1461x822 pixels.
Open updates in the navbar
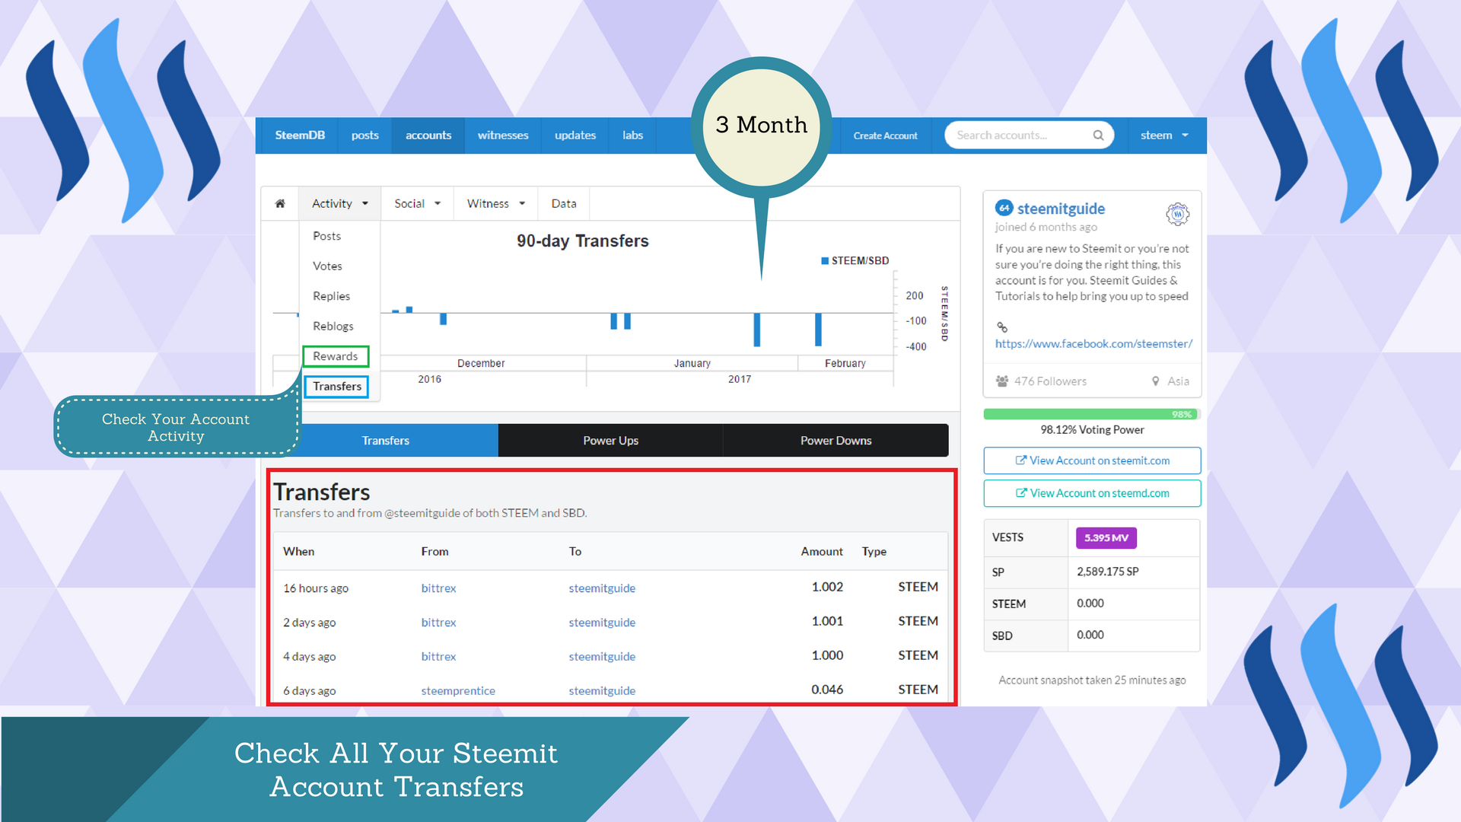click(575, 135)
